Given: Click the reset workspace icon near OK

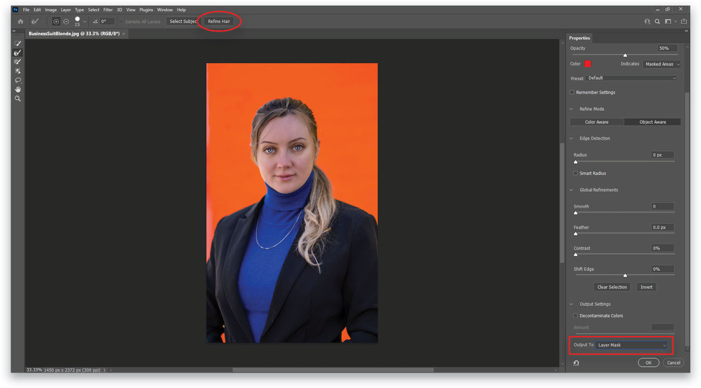Looking at the screenshot, I should pos(576,362).
